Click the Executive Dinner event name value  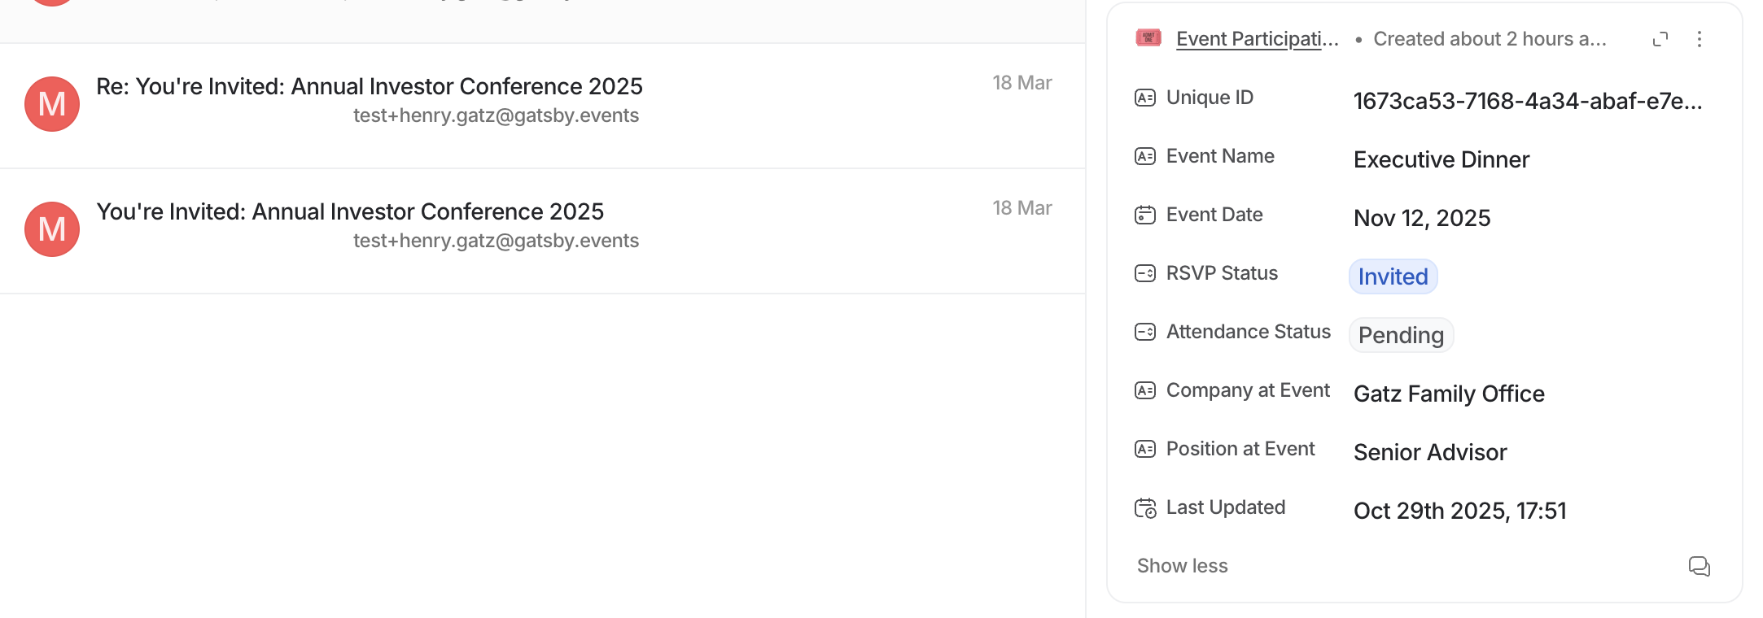pos(1441,159)
